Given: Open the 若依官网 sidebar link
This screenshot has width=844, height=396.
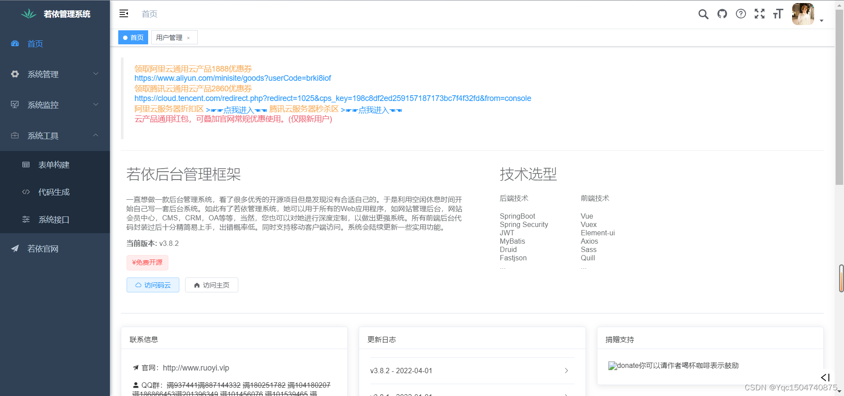Looking at the screenshot, I should (x=55, y=248).
